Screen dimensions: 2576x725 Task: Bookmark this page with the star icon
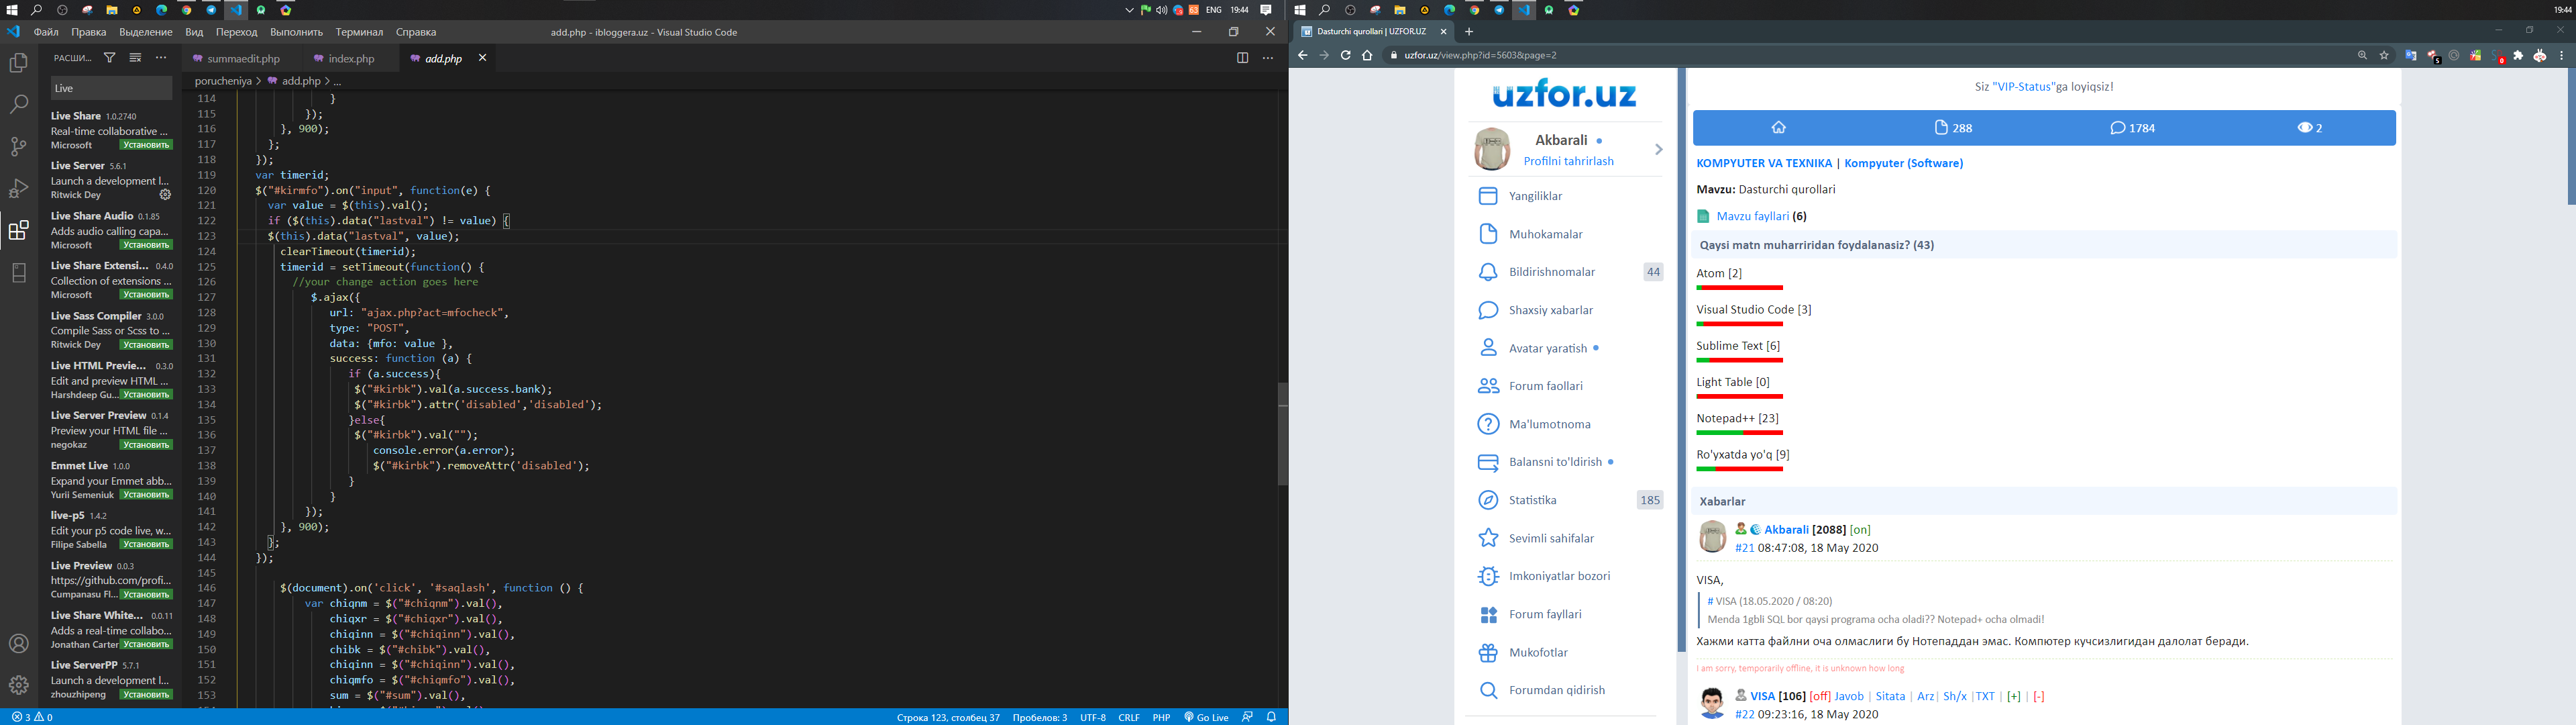pos(2384,55)
